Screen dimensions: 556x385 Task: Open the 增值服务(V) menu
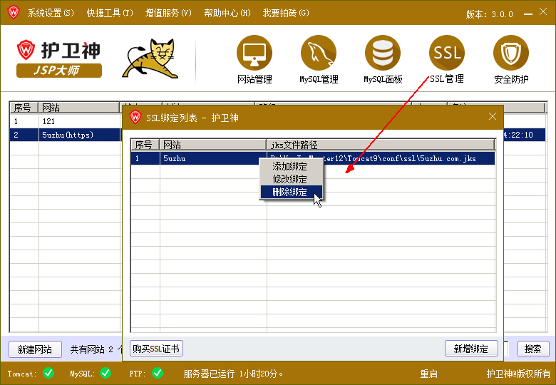click(x=168, y=13)
